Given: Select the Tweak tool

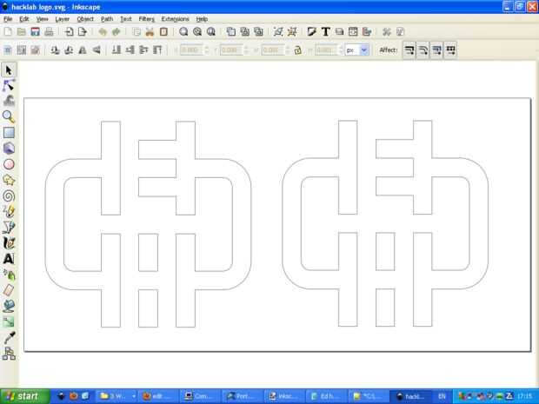Looking at the screenshot, I should [9, 102].
